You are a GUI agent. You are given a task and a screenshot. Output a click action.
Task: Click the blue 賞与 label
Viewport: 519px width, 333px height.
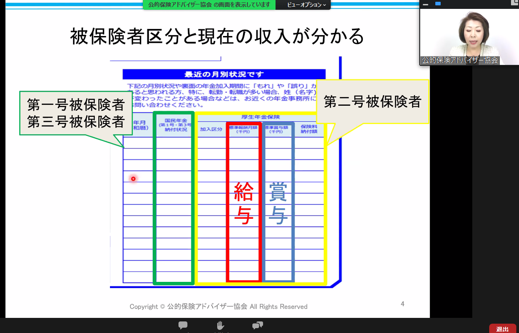point(278,203)
